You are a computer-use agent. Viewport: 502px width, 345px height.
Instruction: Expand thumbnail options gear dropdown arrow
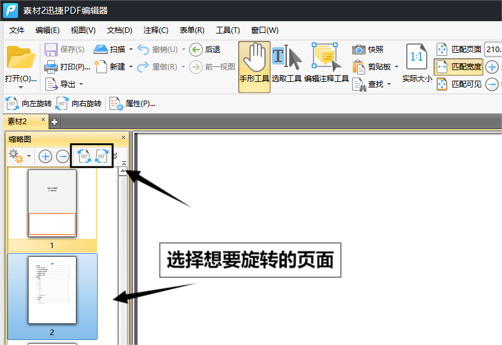(29, 156)
